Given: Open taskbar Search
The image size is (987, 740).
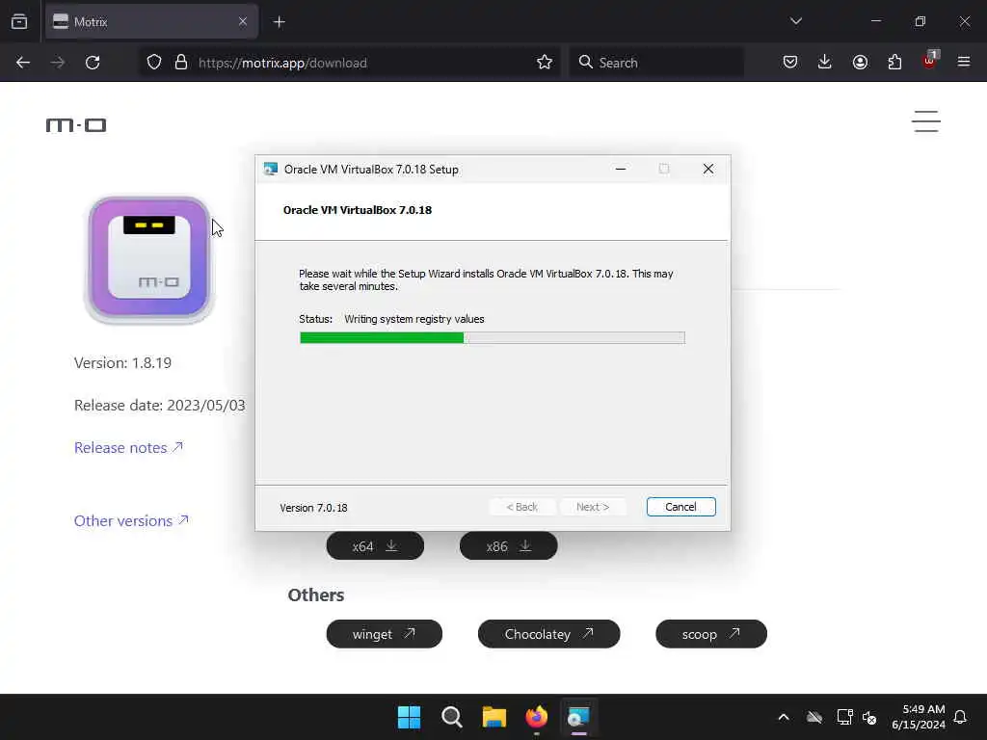Looking at the screenshot, I should pyautogui.click(x=451, y=717).
